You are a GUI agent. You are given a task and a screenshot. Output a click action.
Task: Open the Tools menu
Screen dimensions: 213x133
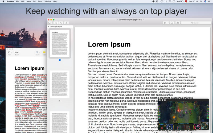coord(40,1)
